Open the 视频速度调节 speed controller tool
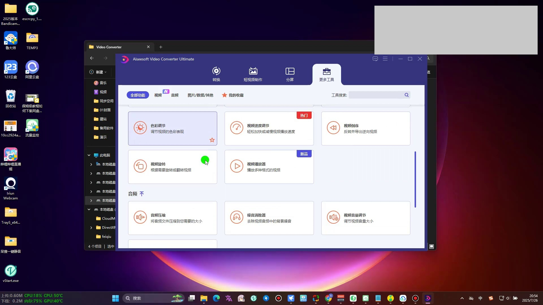The image size is (543, 305). coord(269,128)
